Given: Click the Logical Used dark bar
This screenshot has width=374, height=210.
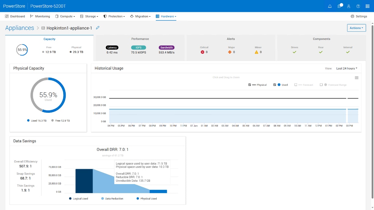Looking at the screenshot, I should tap(84, 181).
